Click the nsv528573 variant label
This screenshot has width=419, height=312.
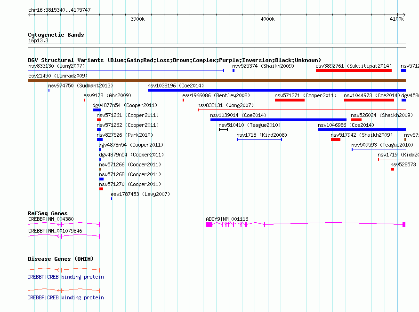pyautogui.click(x=403, y=164)
